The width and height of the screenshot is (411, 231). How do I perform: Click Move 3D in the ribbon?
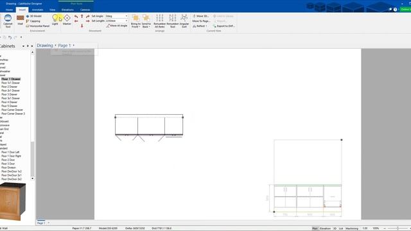point(201,16)
